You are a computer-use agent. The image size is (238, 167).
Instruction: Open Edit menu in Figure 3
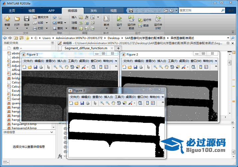pos(86,97)
